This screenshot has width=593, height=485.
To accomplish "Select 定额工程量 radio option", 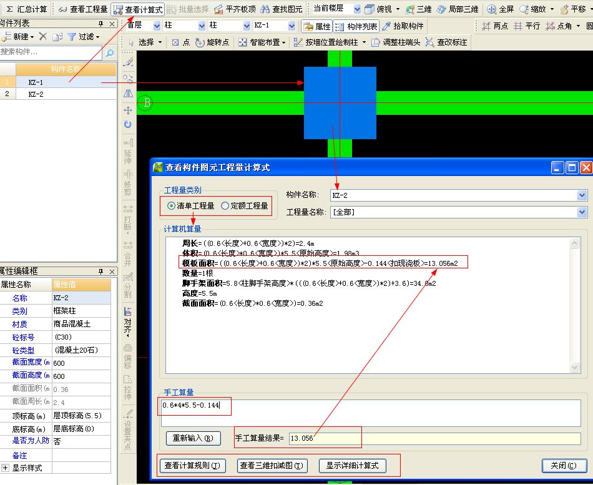I will coord(245,206).
